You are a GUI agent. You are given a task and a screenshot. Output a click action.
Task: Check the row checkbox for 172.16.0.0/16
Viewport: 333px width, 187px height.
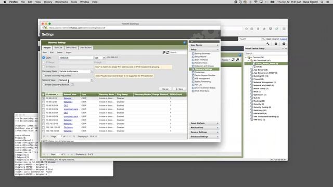[x=44, y=124]
